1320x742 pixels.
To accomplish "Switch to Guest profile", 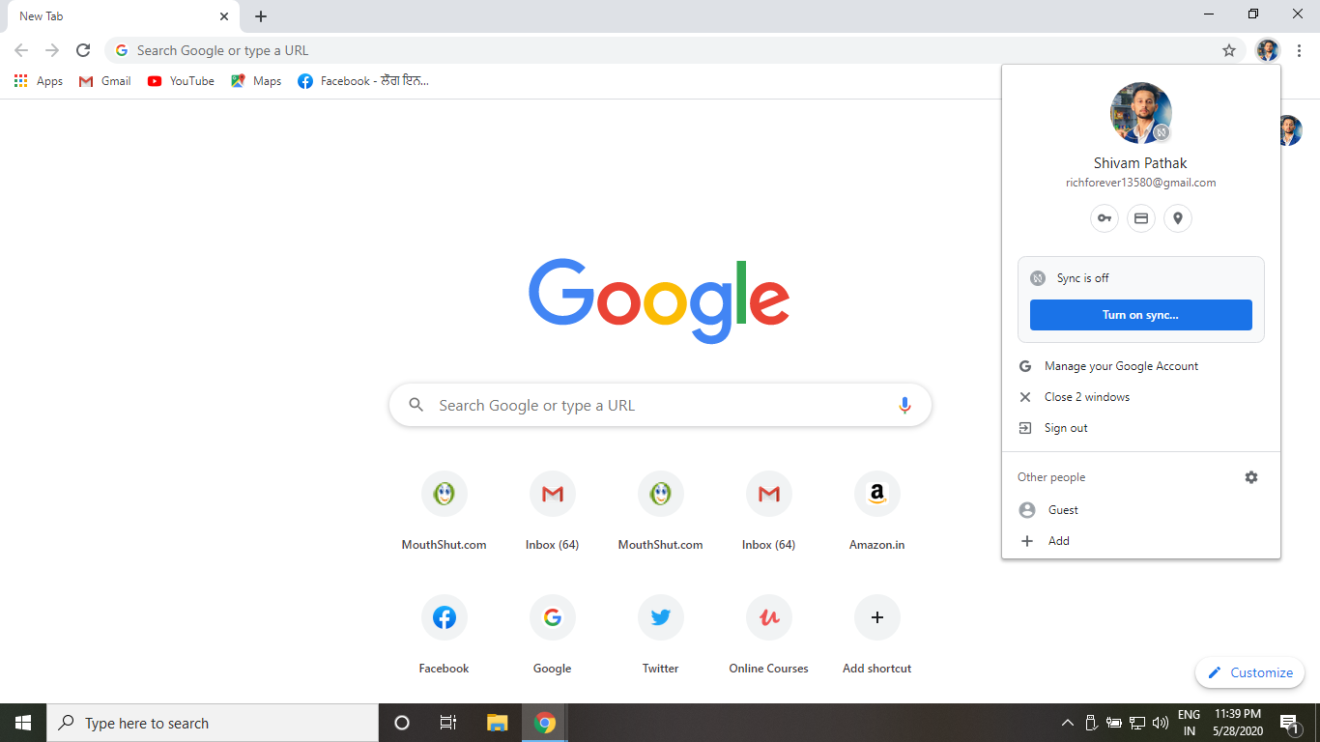I will [x=1141, y=510].
